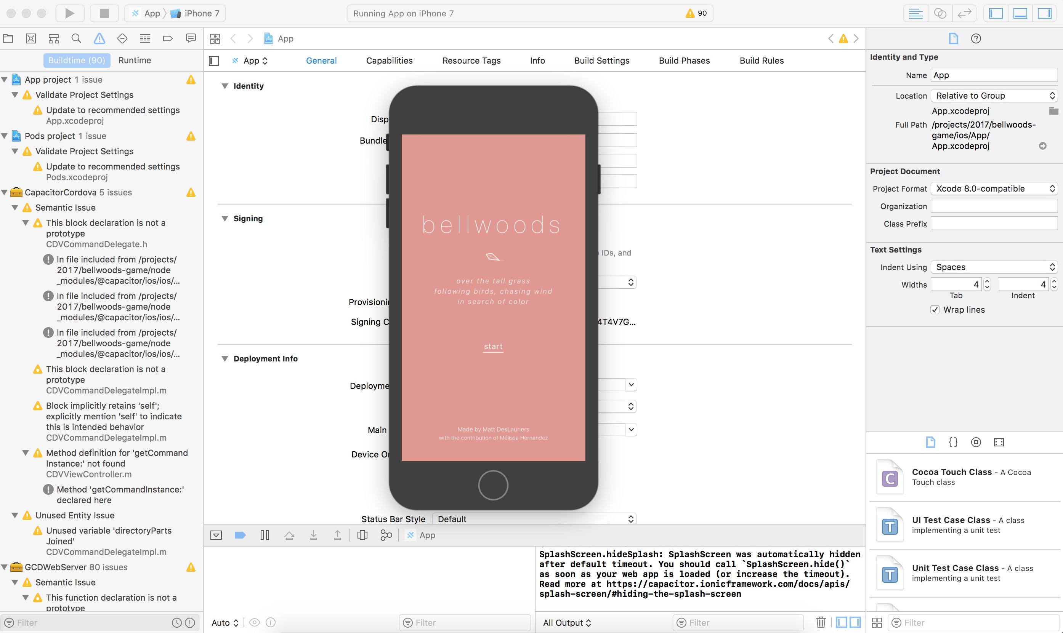Open related items grid icon in jump bar

point(215,38)
